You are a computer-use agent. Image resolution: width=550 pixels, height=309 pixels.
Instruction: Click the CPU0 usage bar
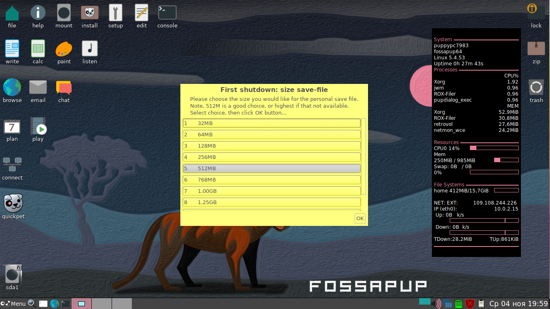point(494,148)
